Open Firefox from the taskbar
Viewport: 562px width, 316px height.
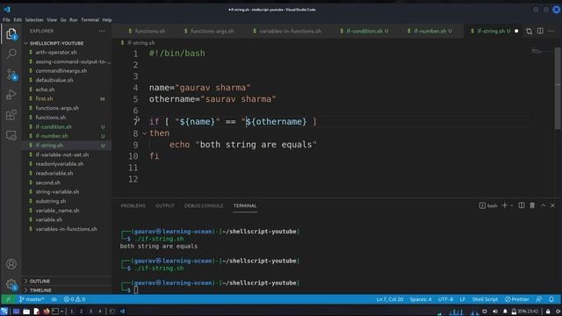47,312
